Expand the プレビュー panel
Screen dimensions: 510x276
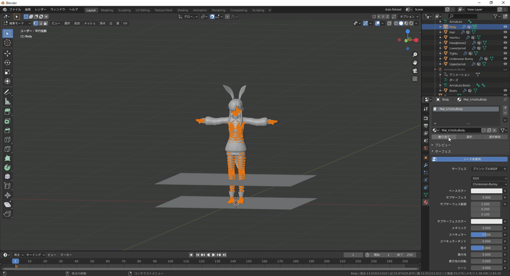442,145
